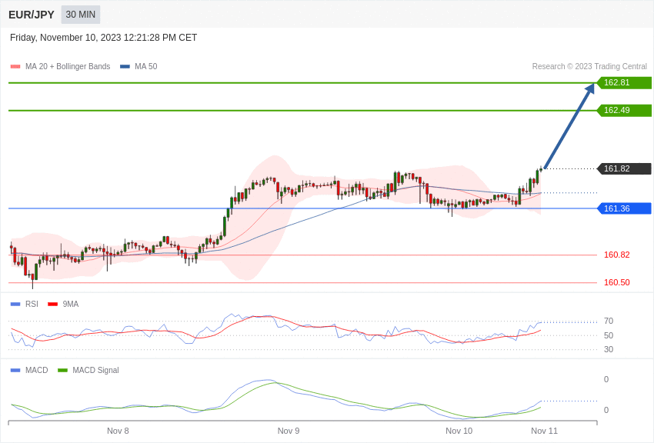Click the 30 MIN timeframe button
This screenshot has width=654, height=443.
pyautogui.click(x=81, y=15)
